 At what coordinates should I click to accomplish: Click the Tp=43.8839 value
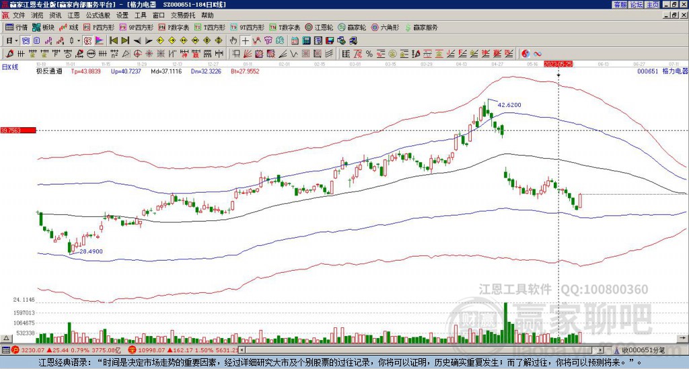coord(85,71)
